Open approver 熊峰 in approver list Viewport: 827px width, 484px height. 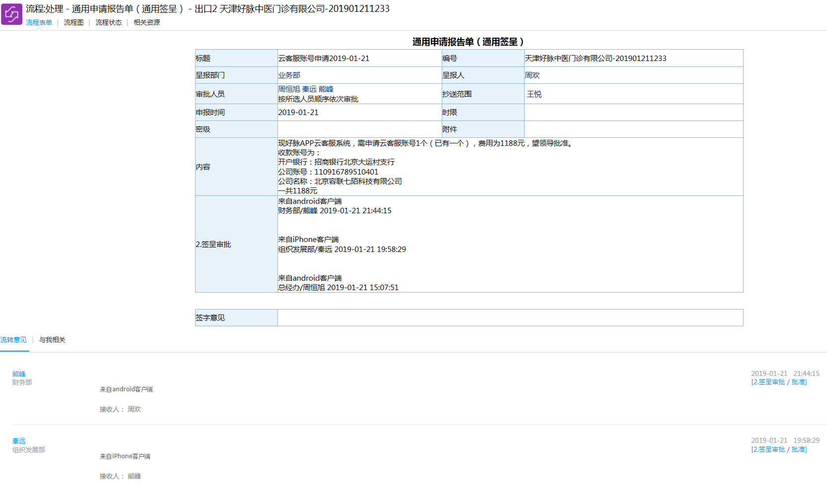point(326,89)
